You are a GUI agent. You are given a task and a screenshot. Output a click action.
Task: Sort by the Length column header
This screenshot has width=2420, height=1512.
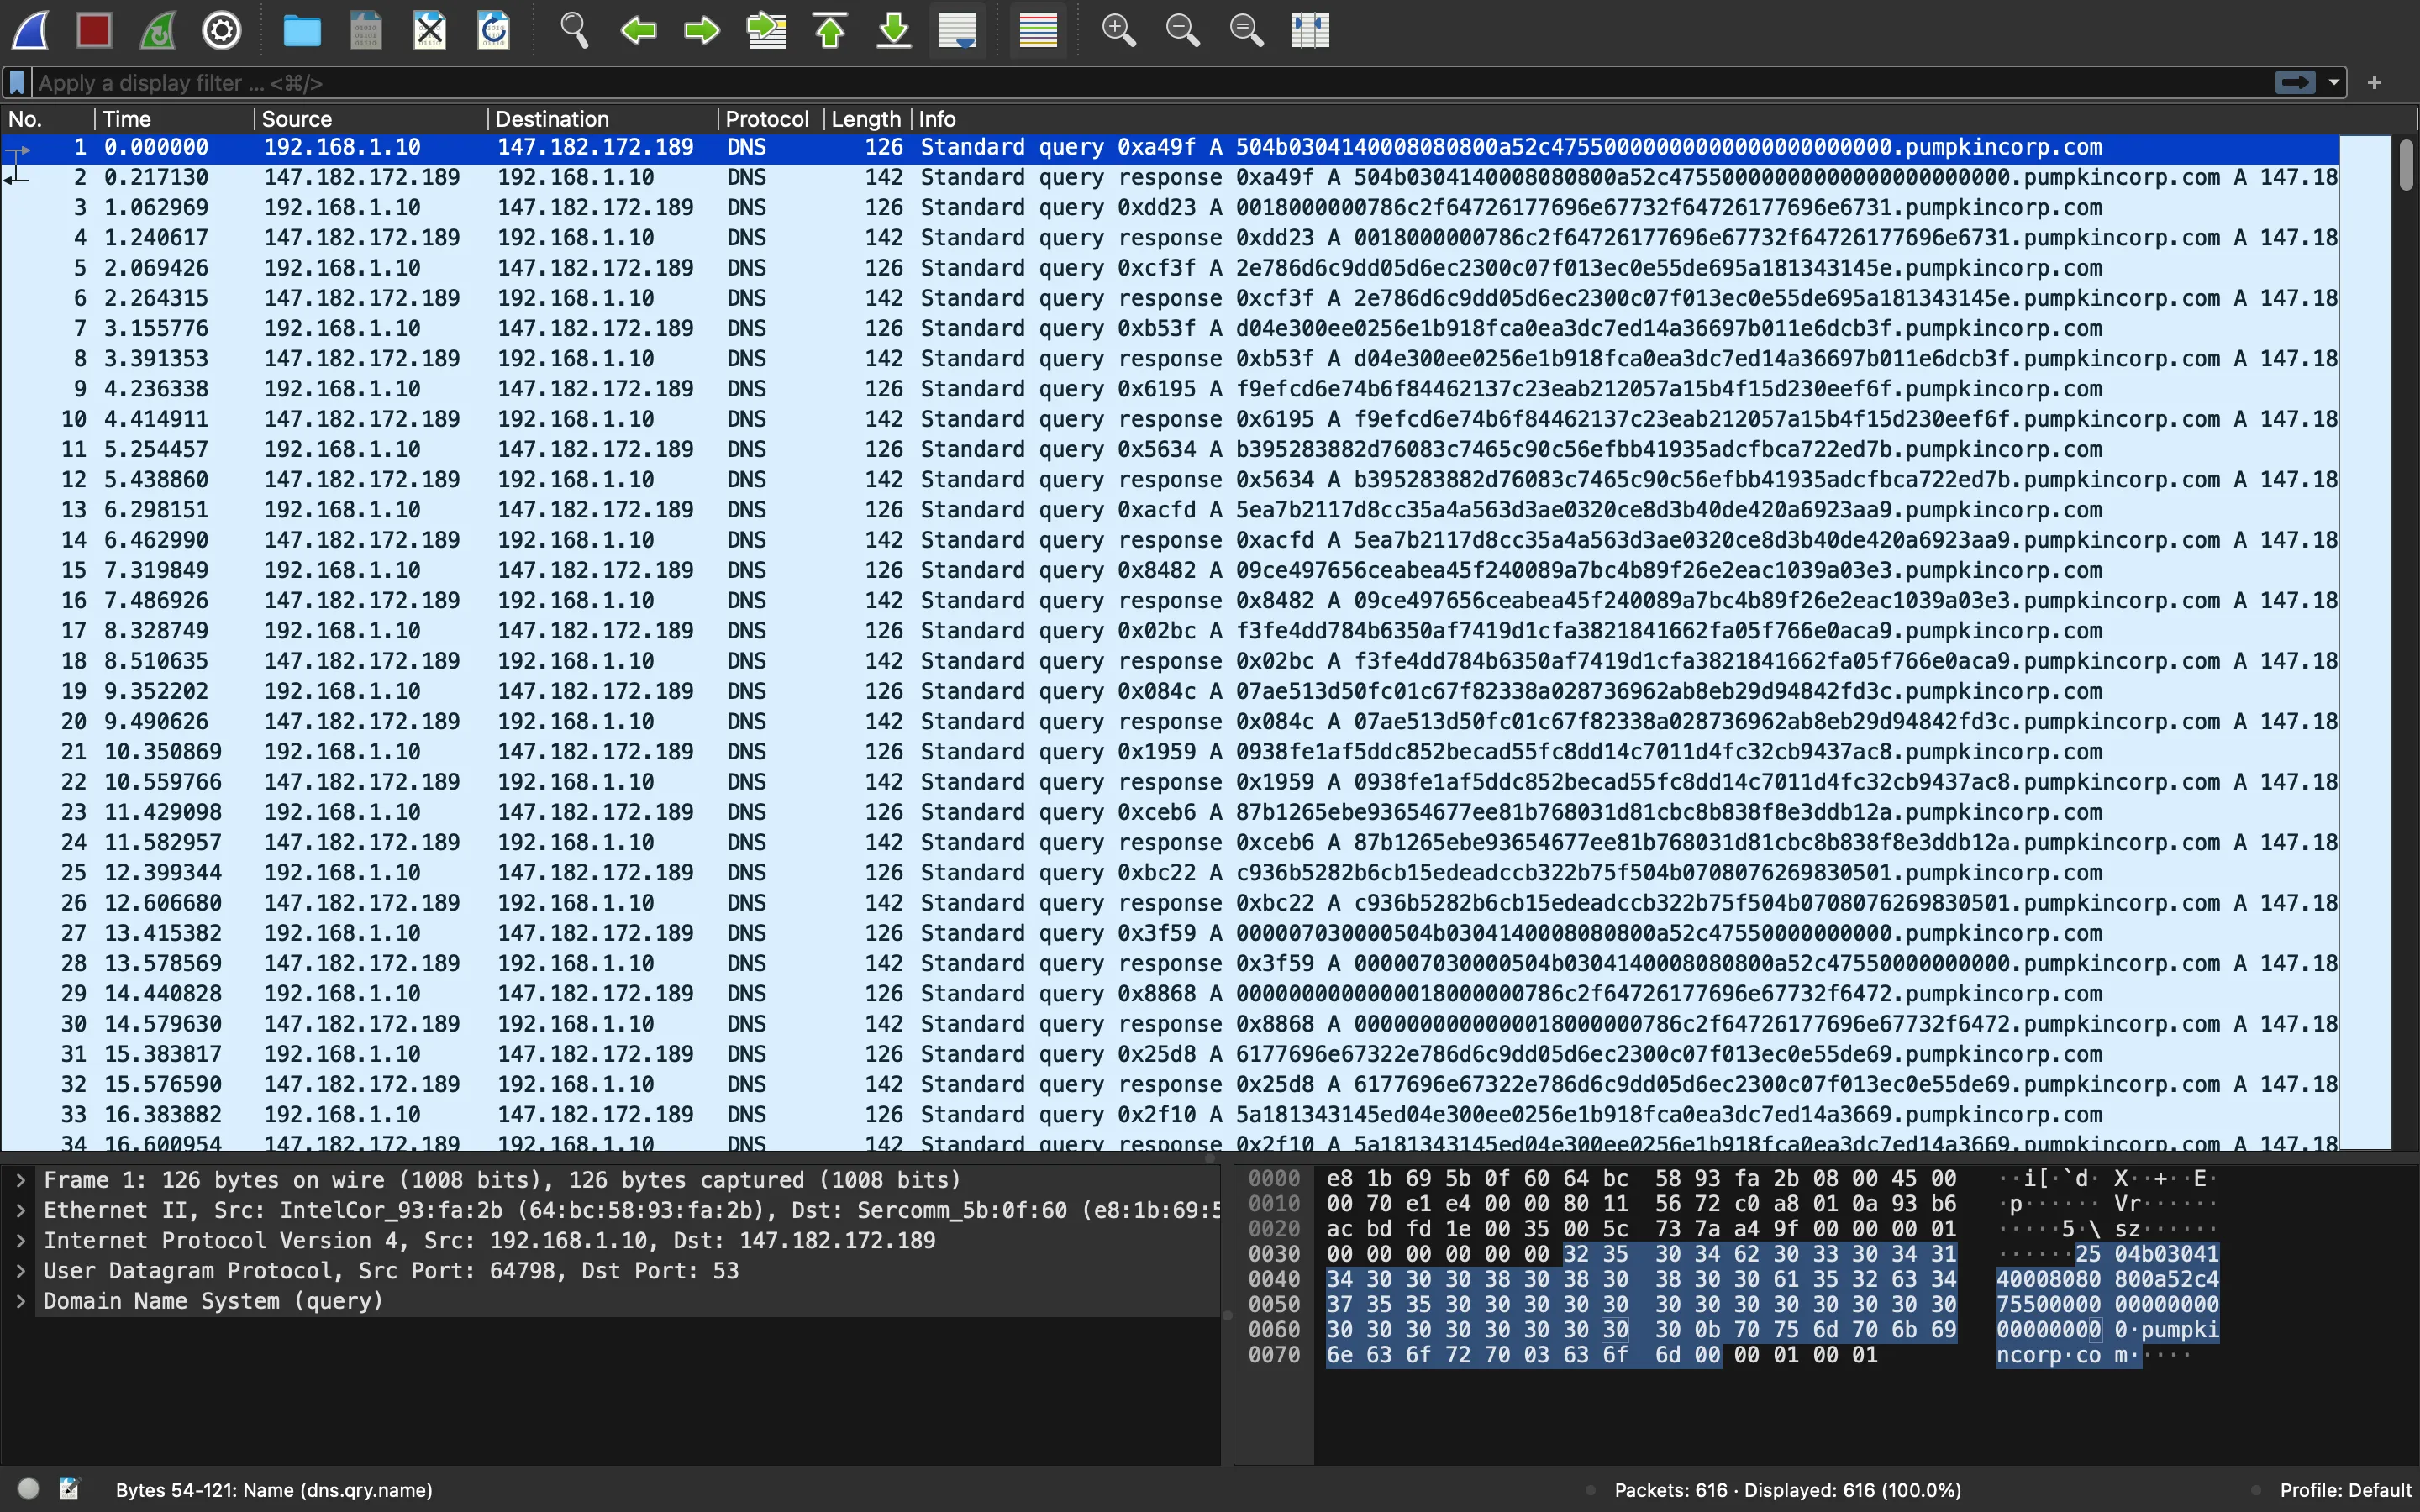(867, 119)
